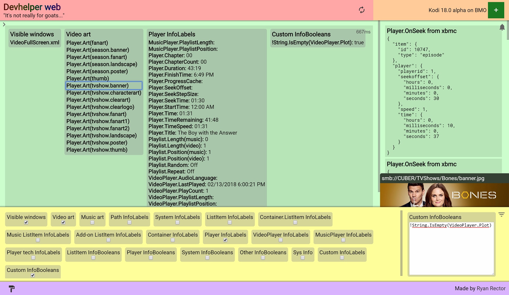The image size is (509, 295).
Task: Uncheck the Video art checkbox
Action: point(63,223)
